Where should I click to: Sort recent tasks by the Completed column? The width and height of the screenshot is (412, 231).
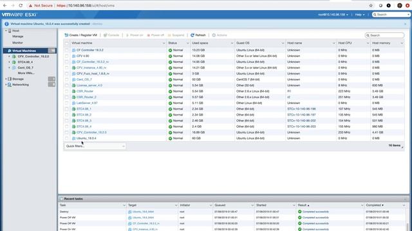(x=375, y=205)
